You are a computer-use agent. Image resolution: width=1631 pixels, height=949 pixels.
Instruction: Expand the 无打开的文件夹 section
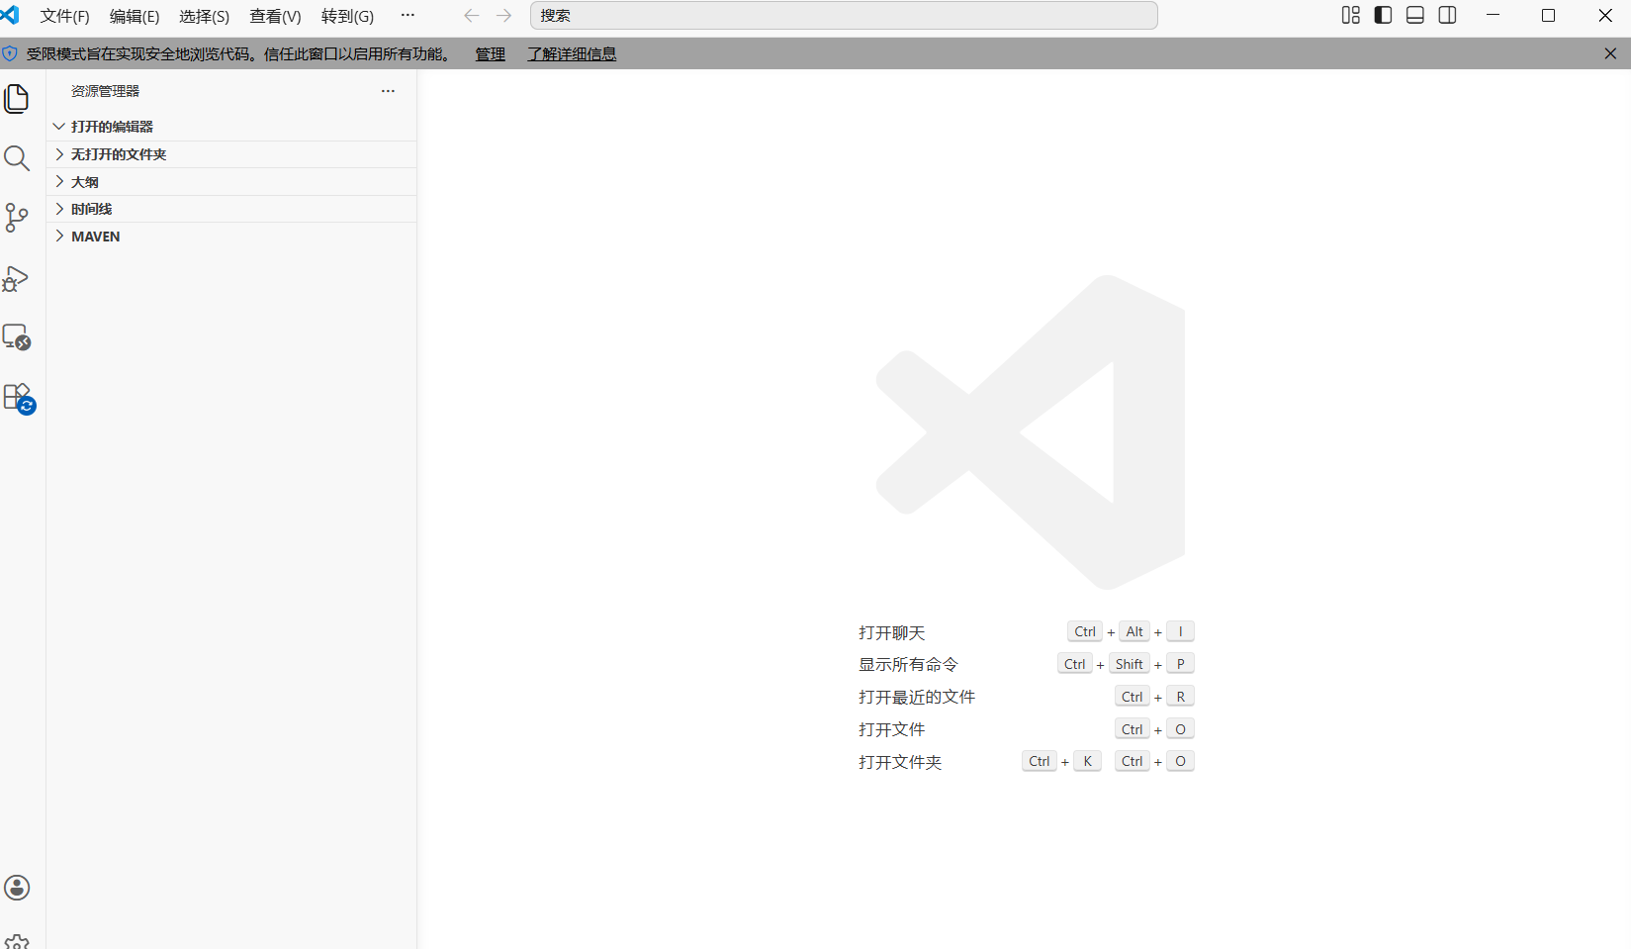pyautogui.click(x=231, y=154)
